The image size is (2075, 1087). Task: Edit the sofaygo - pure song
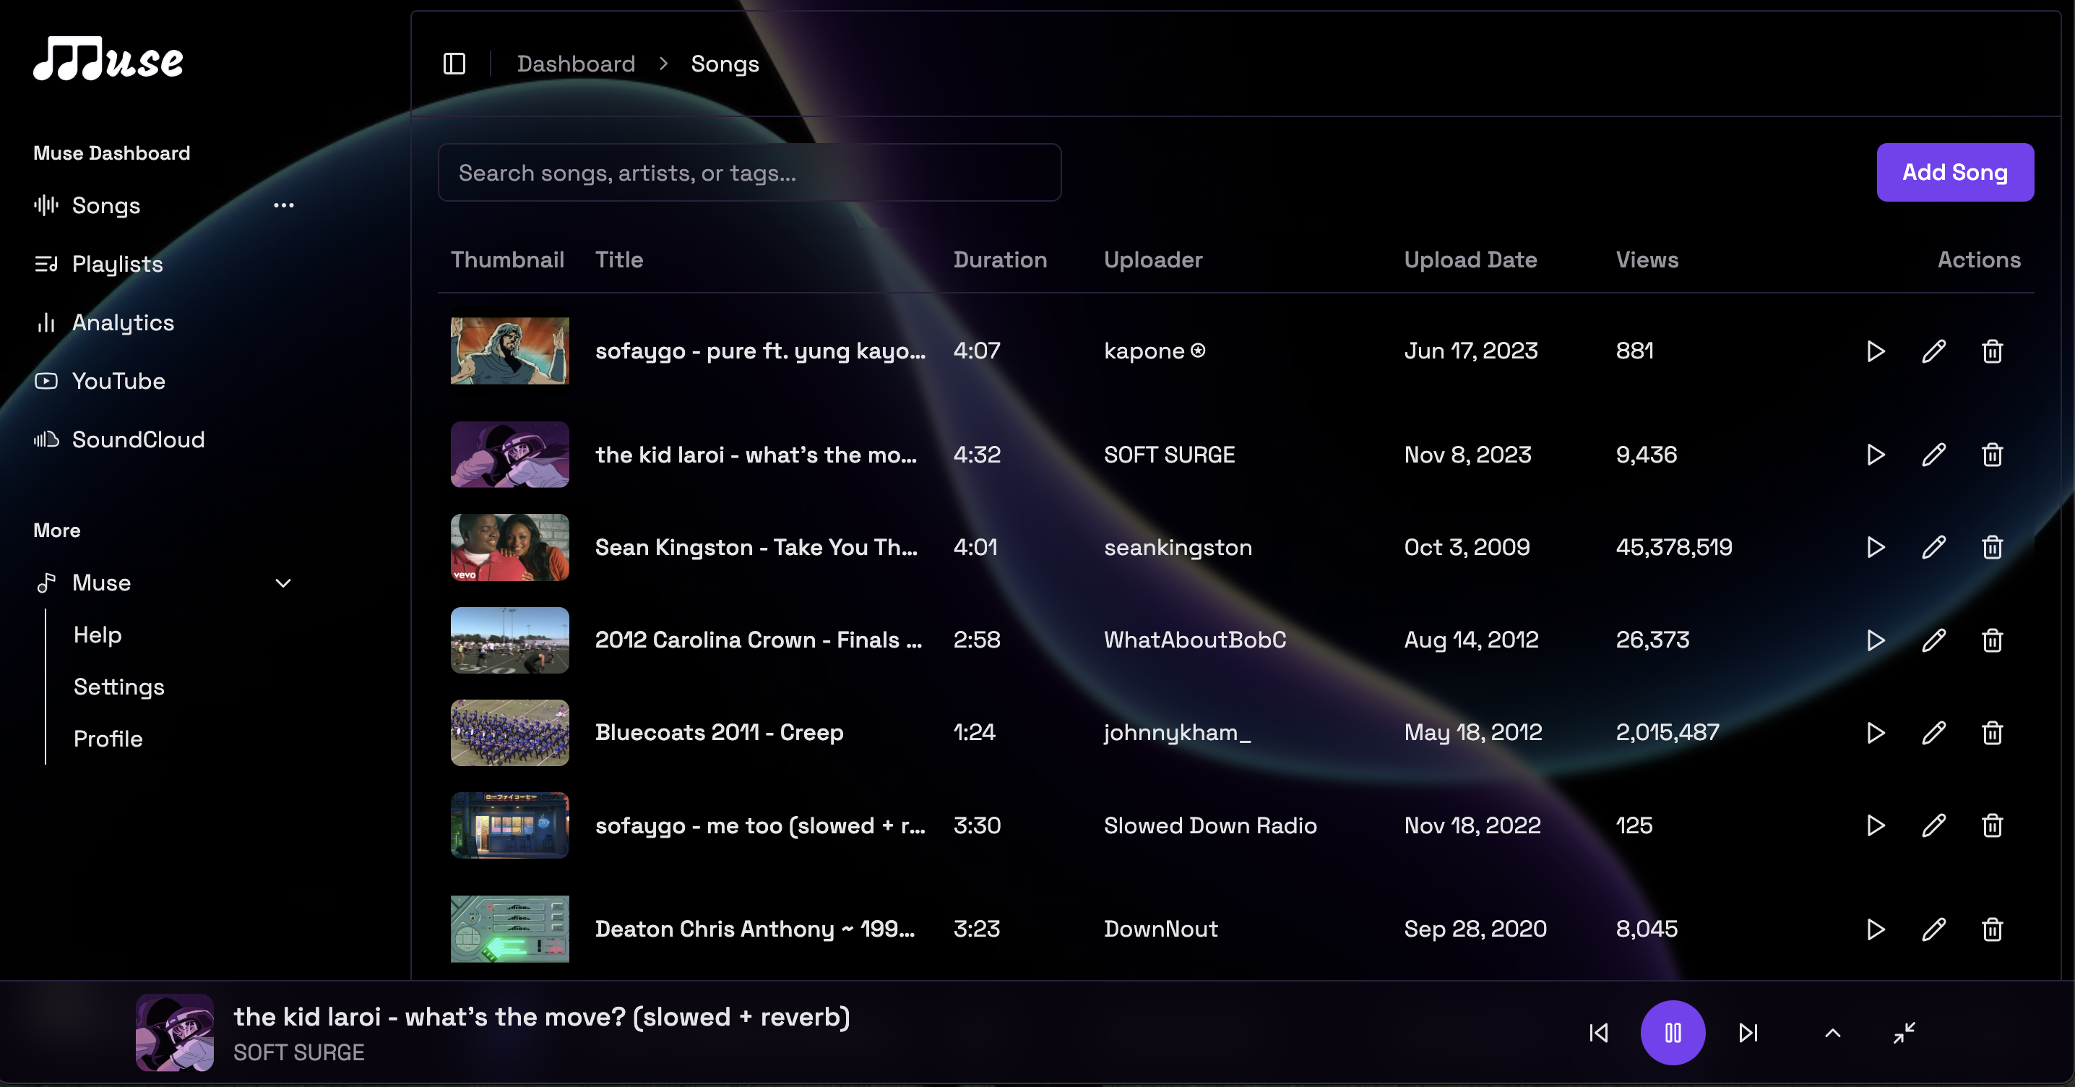point(1934,351)
